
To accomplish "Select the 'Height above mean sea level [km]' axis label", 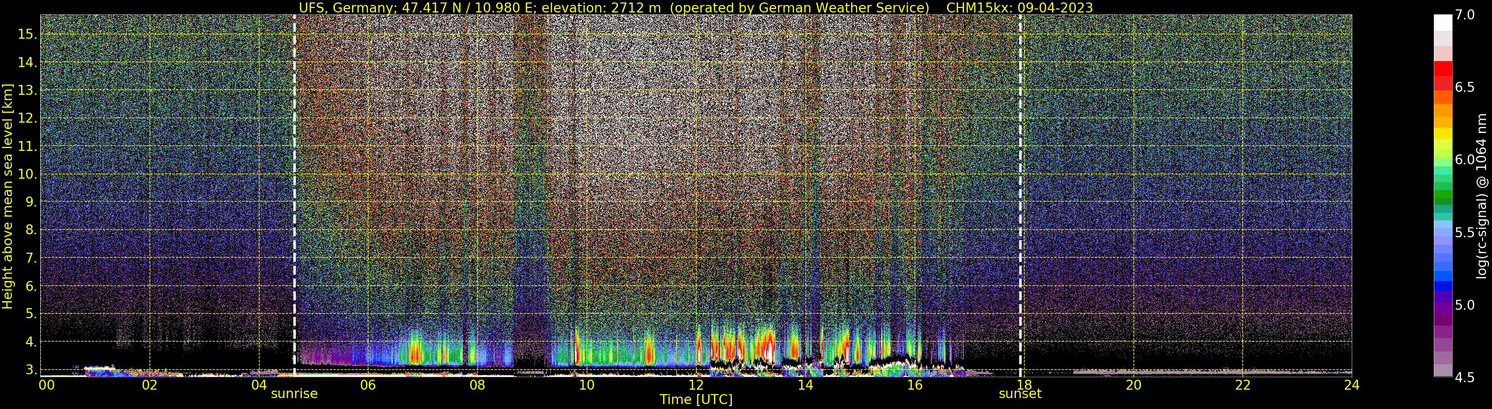I will pyautogui.click(x=8, y=195).
